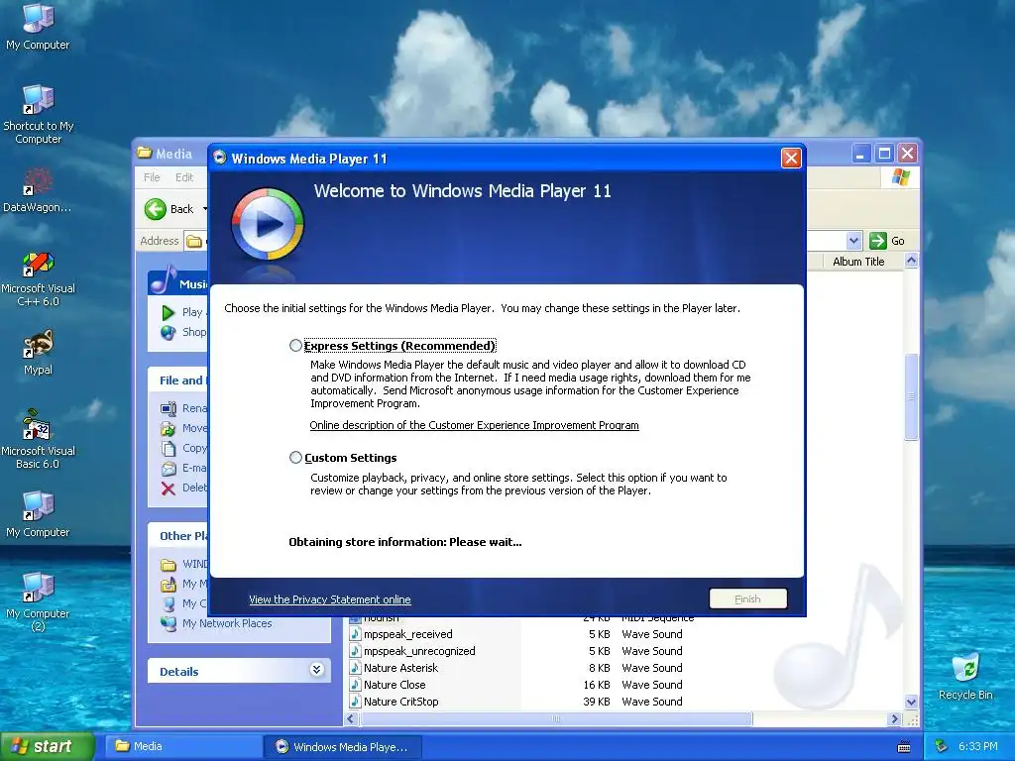Click the Start button

tap(48, 746)
